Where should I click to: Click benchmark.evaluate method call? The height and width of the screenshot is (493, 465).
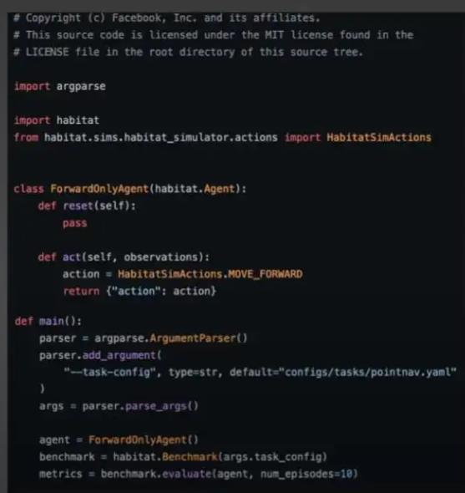pyautogui.click(x=156, y=474)
